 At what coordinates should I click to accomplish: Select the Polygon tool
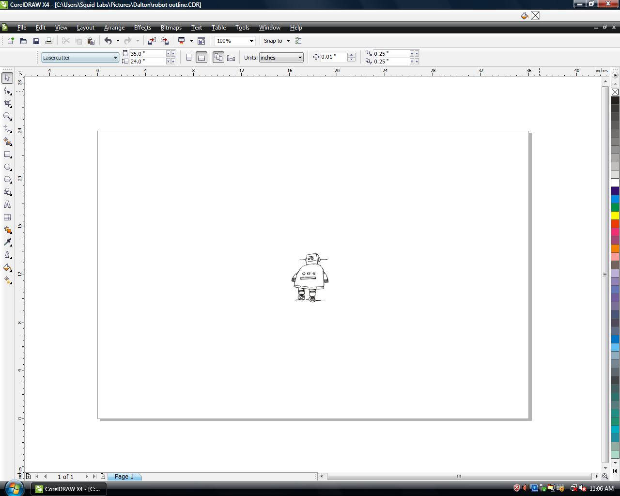[7, 180]
